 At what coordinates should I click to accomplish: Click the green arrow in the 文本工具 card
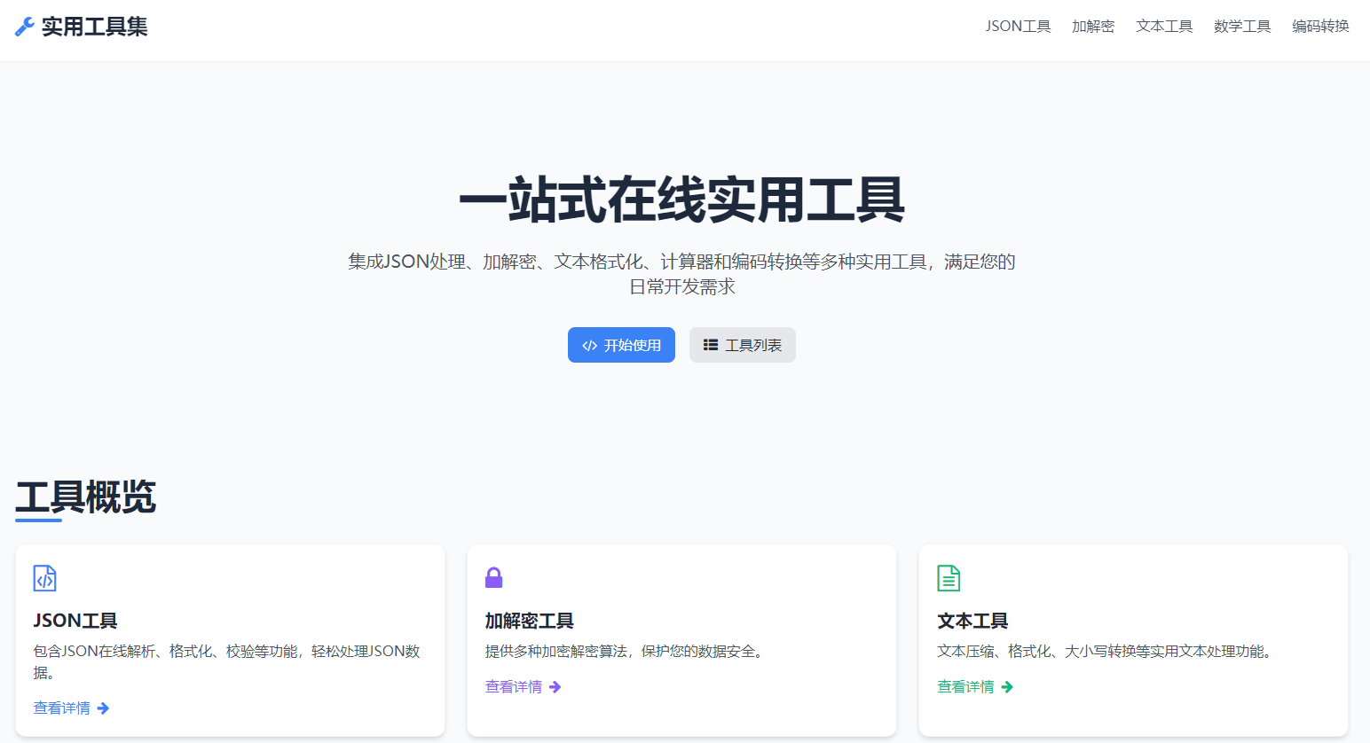point(1007,687)
